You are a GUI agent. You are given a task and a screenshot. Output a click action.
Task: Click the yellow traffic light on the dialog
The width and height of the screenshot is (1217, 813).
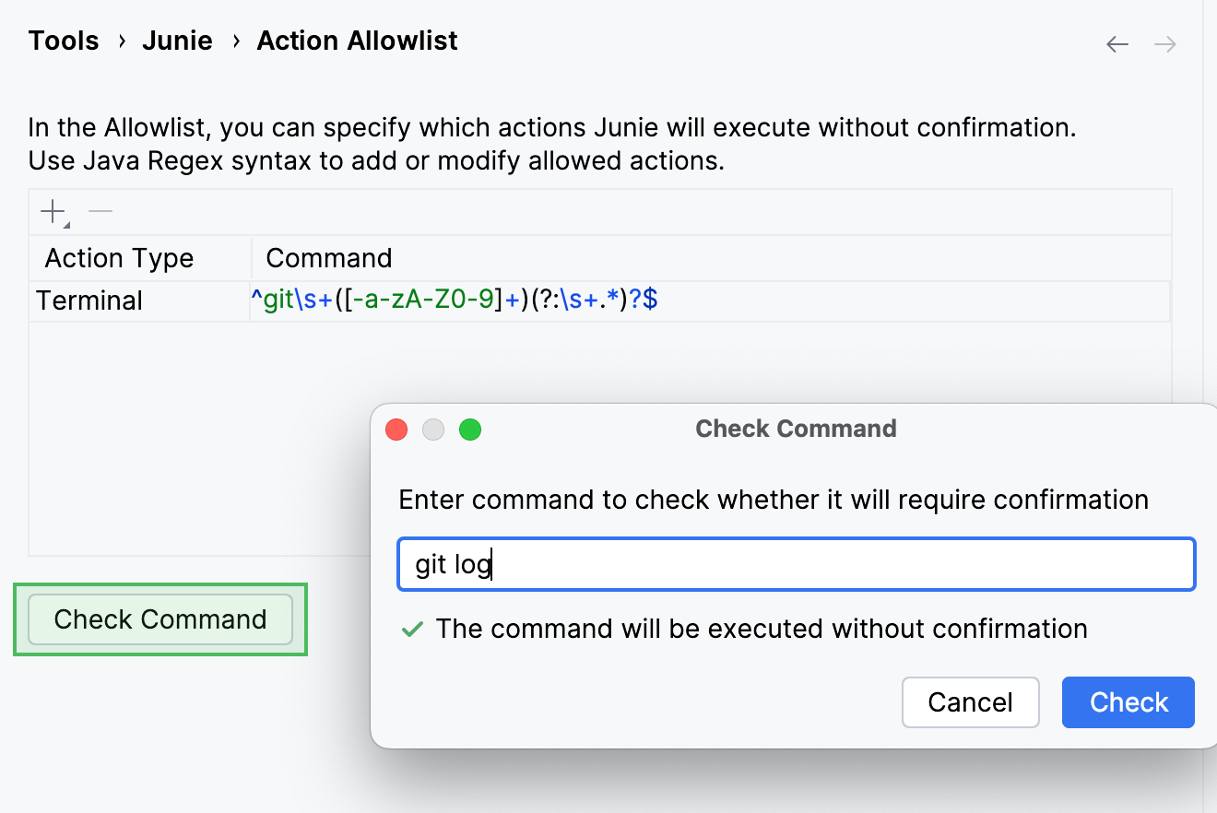click(432, 429)
